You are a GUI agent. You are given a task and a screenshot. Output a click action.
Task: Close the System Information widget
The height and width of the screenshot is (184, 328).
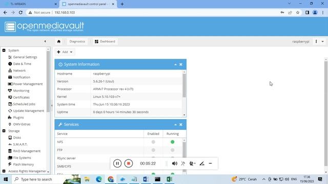181,64
